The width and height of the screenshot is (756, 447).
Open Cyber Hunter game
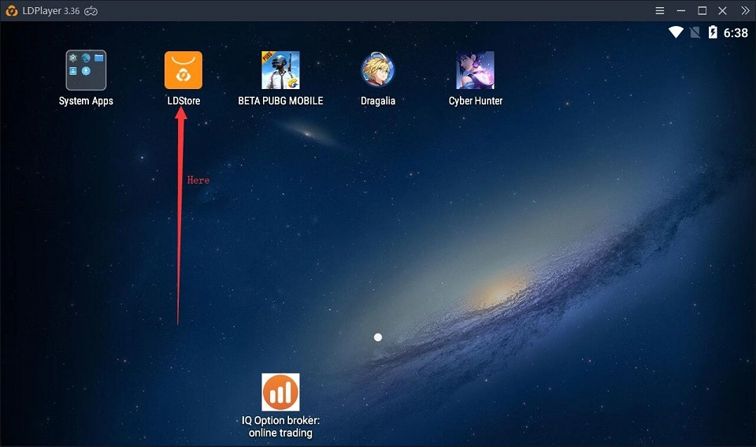tap(476, 70)
